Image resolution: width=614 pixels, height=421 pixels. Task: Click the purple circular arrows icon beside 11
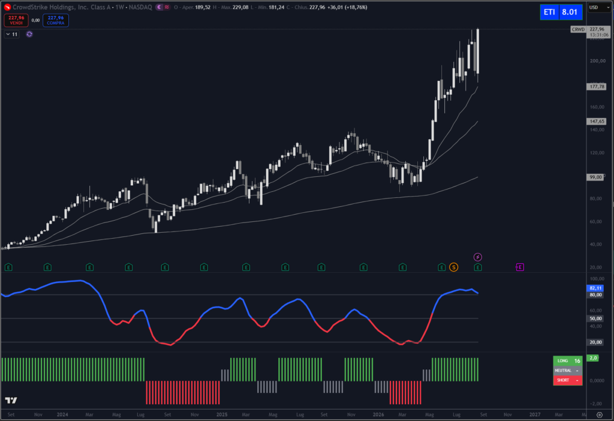(29, 34)
